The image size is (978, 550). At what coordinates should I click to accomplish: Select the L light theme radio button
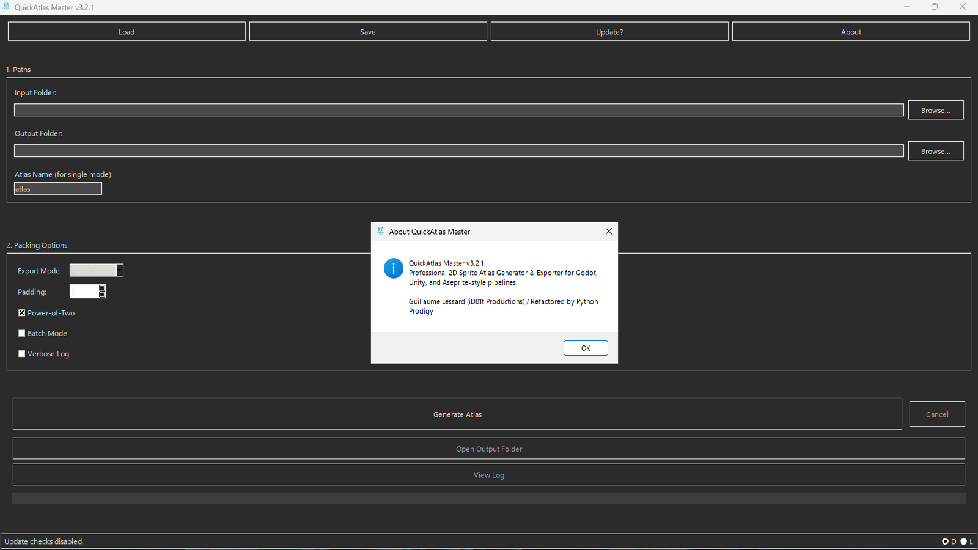click(x=963, y=541)
